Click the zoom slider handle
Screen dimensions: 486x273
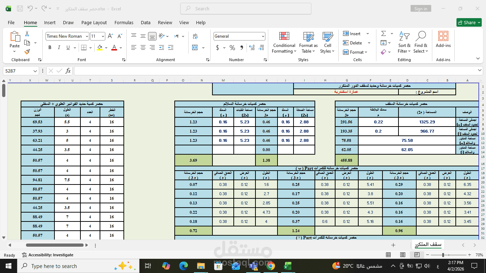(443, 255)
